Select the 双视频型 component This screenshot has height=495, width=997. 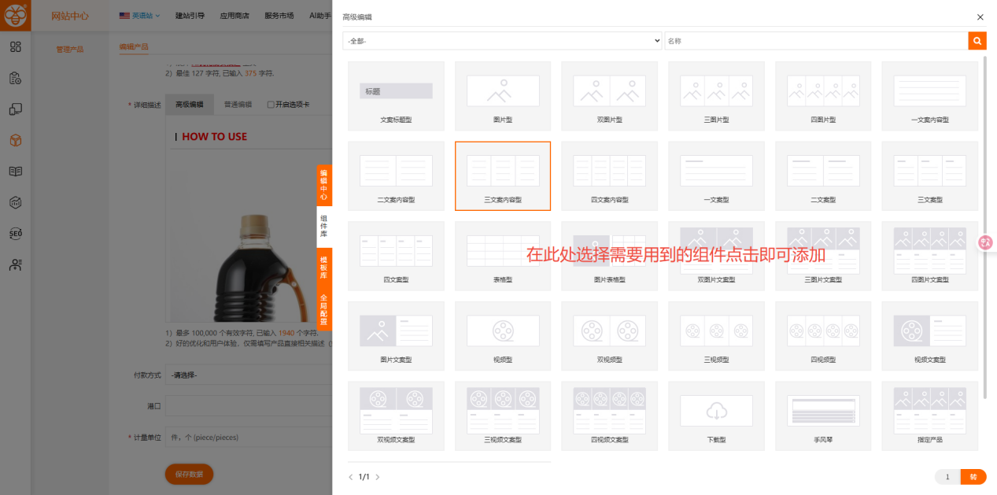click(609, 336)
